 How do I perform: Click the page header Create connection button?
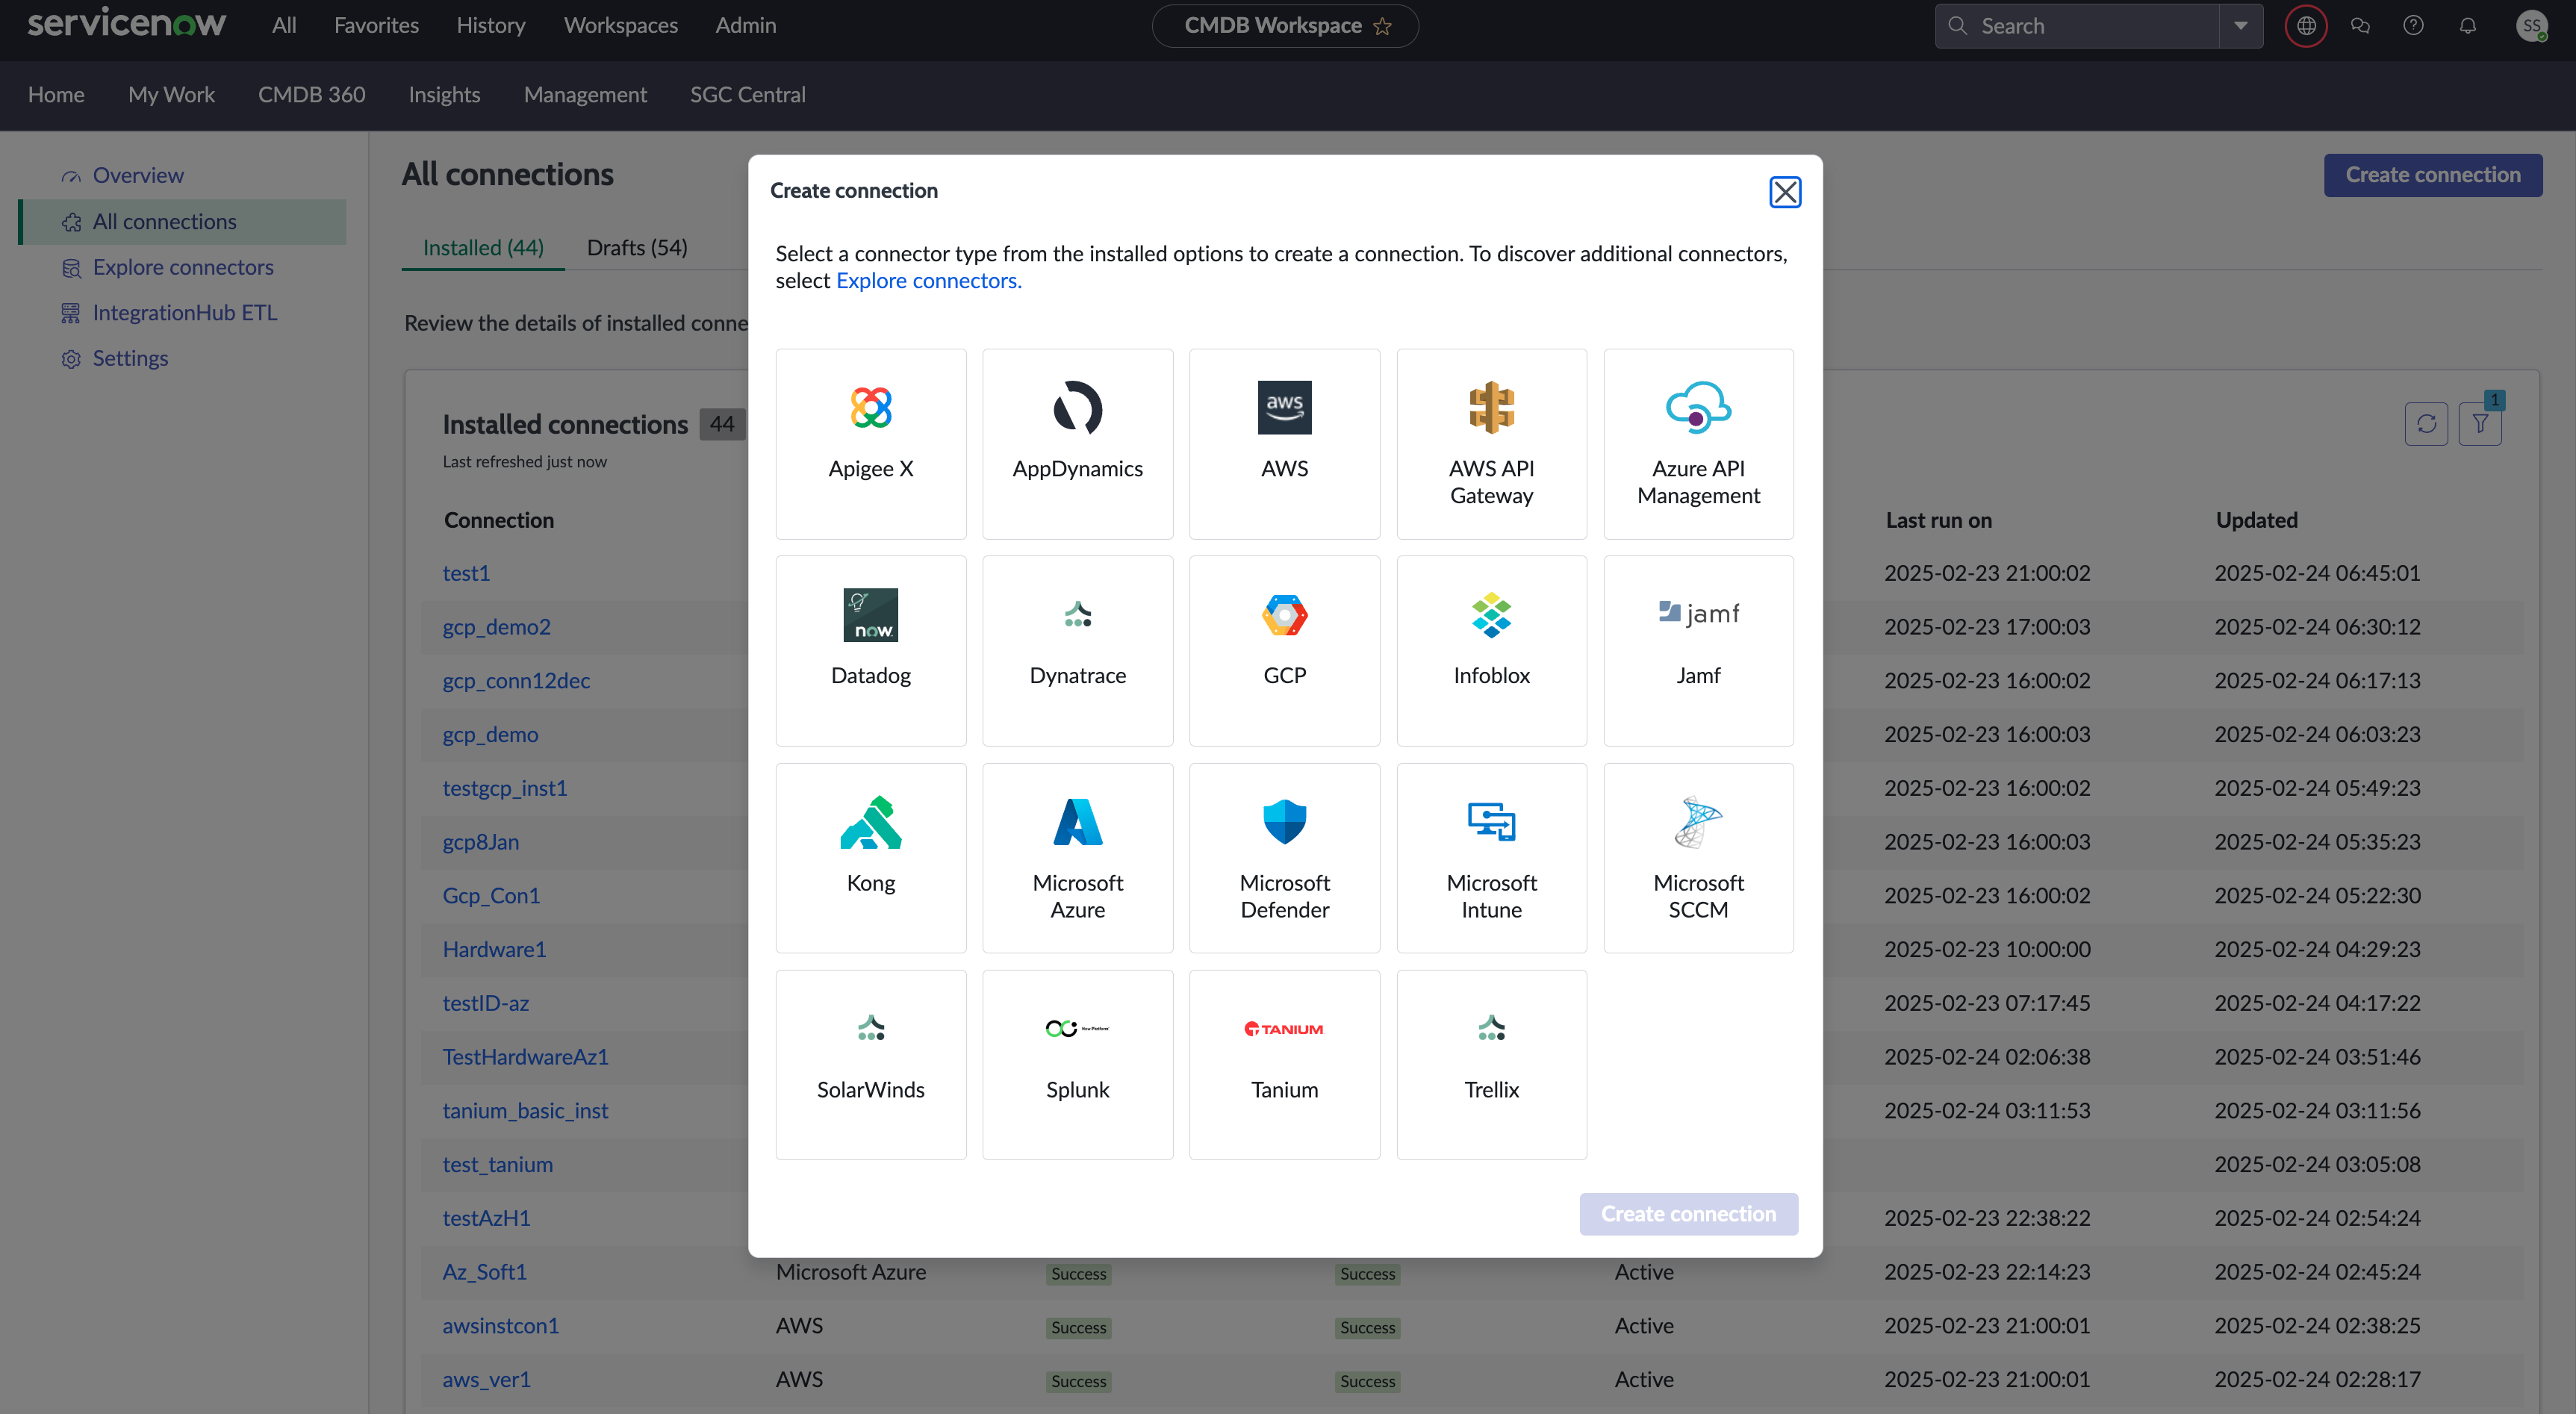(x=2432, y=175)
